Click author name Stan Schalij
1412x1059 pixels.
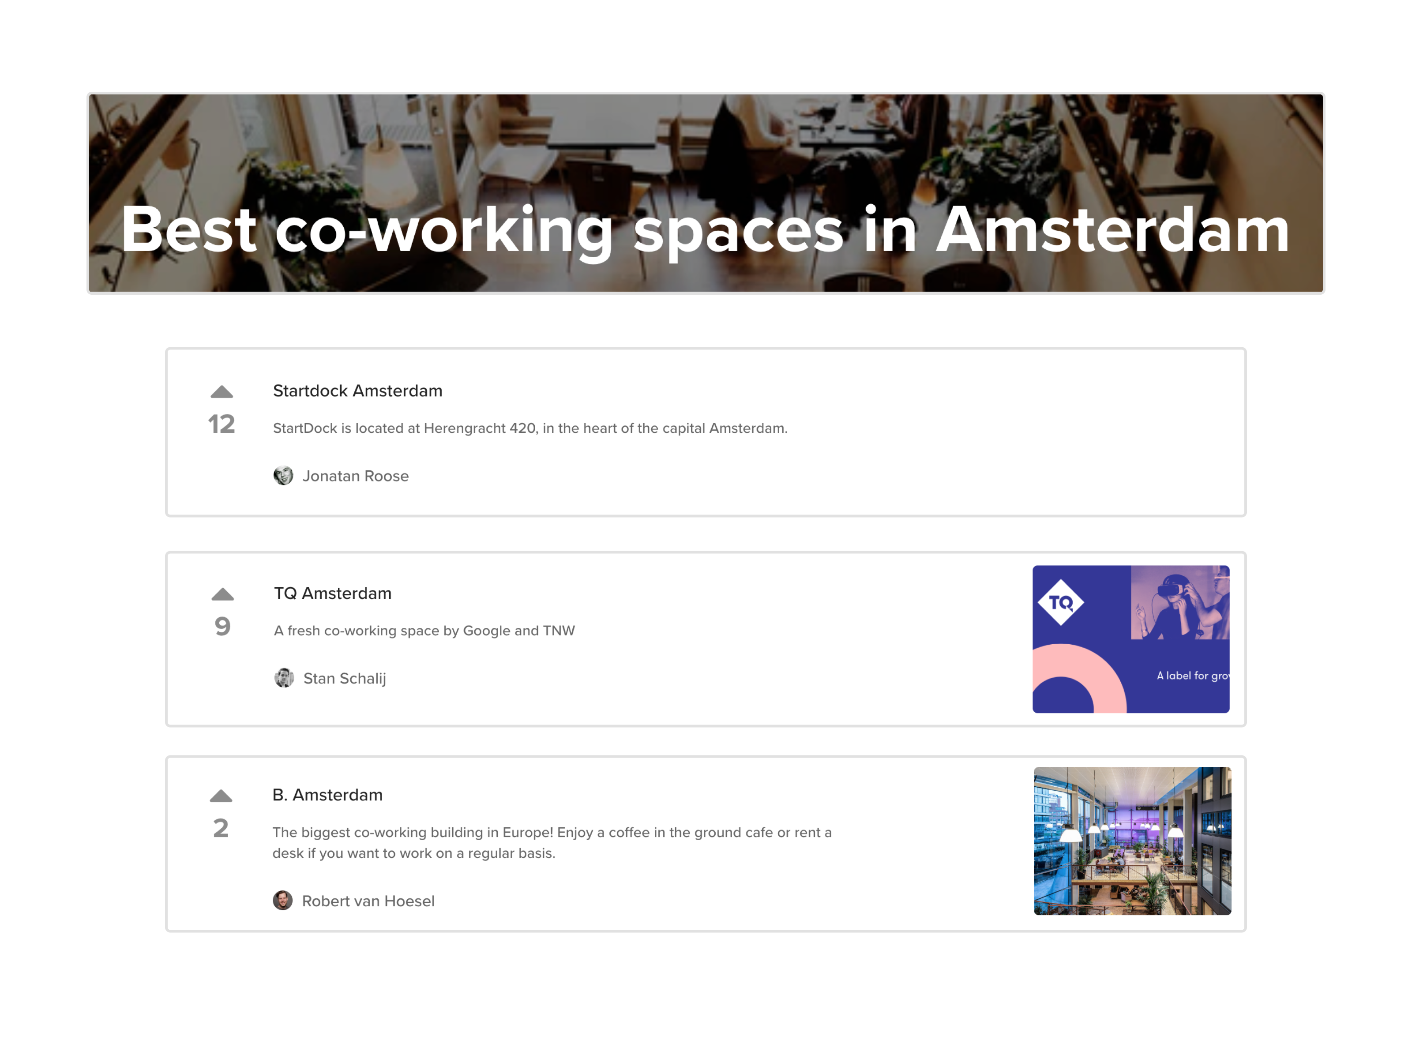click(345, 679)
